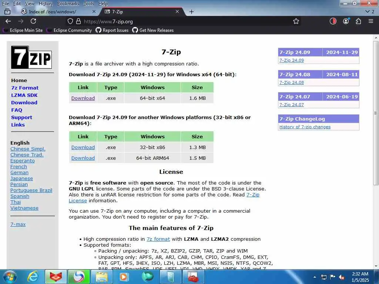Viewport: 379px width, 284px height.
Task: Open History of 7-zip changes link
Action: coord(305,127)
